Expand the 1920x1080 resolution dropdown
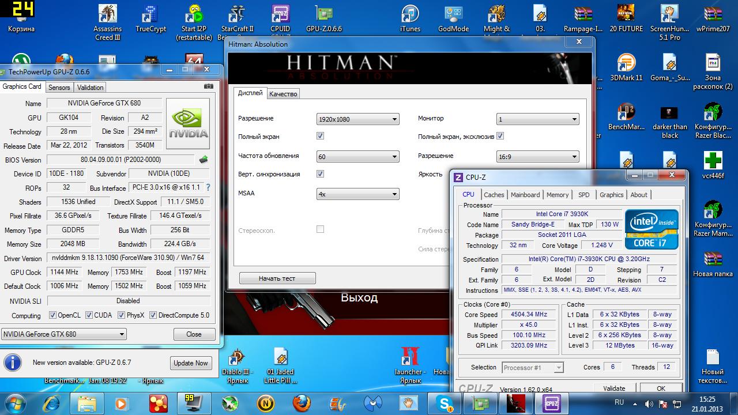 357,119
